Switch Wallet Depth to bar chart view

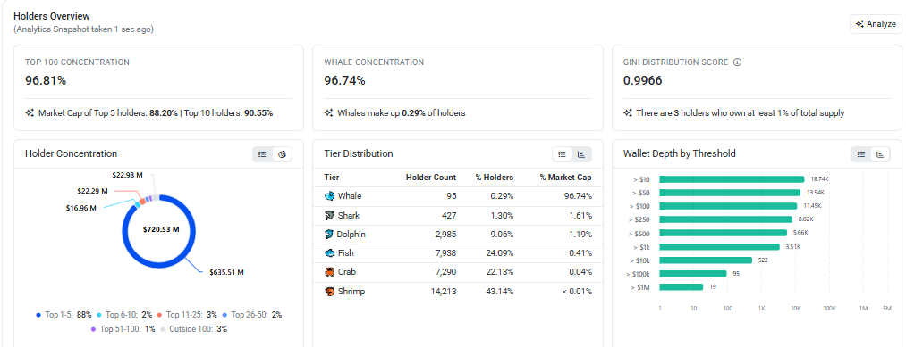point(881,154)
